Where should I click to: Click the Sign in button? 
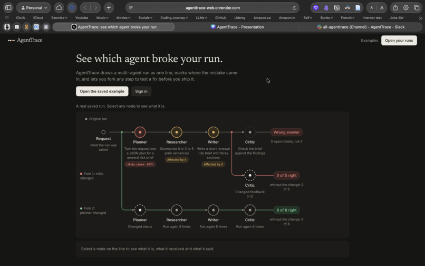pos(141,91)
